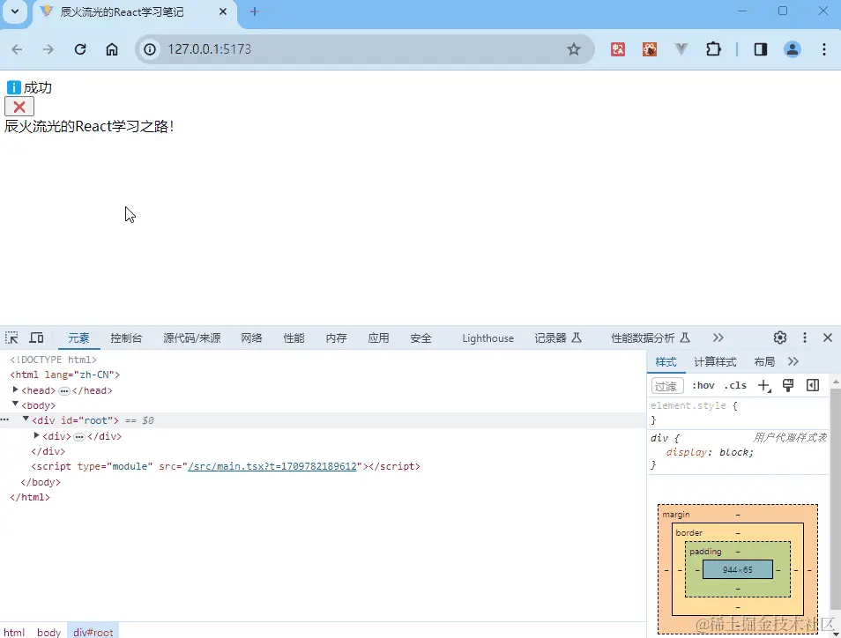Select div#root in the breadcrumb bar

pos(93,632)
